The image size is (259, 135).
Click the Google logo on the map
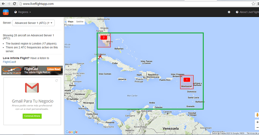pos(71,132)
